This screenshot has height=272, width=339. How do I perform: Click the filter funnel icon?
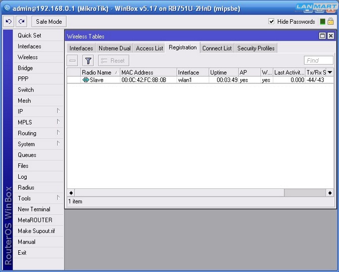click(x=88, y=61)
